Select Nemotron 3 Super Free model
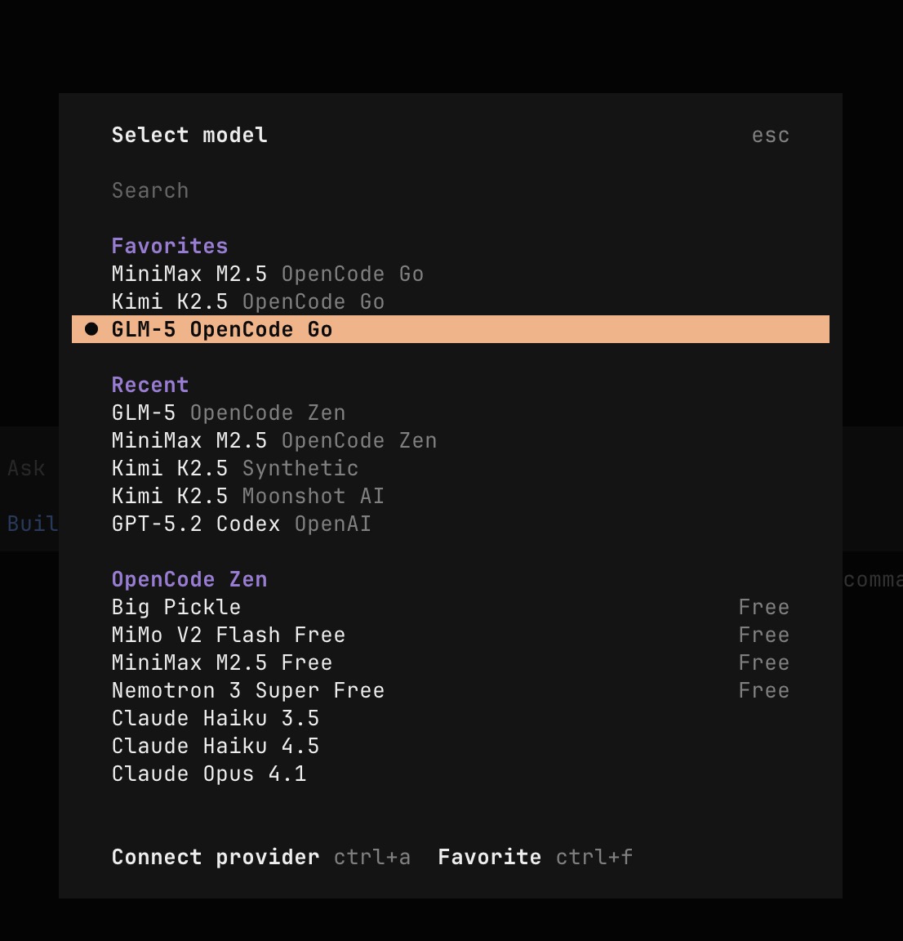Viewport: 903px width, 941px height. click(247, 690)
